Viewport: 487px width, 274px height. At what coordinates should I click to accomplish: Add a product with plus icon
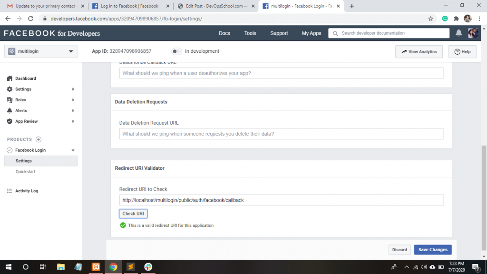click(39, 139)
